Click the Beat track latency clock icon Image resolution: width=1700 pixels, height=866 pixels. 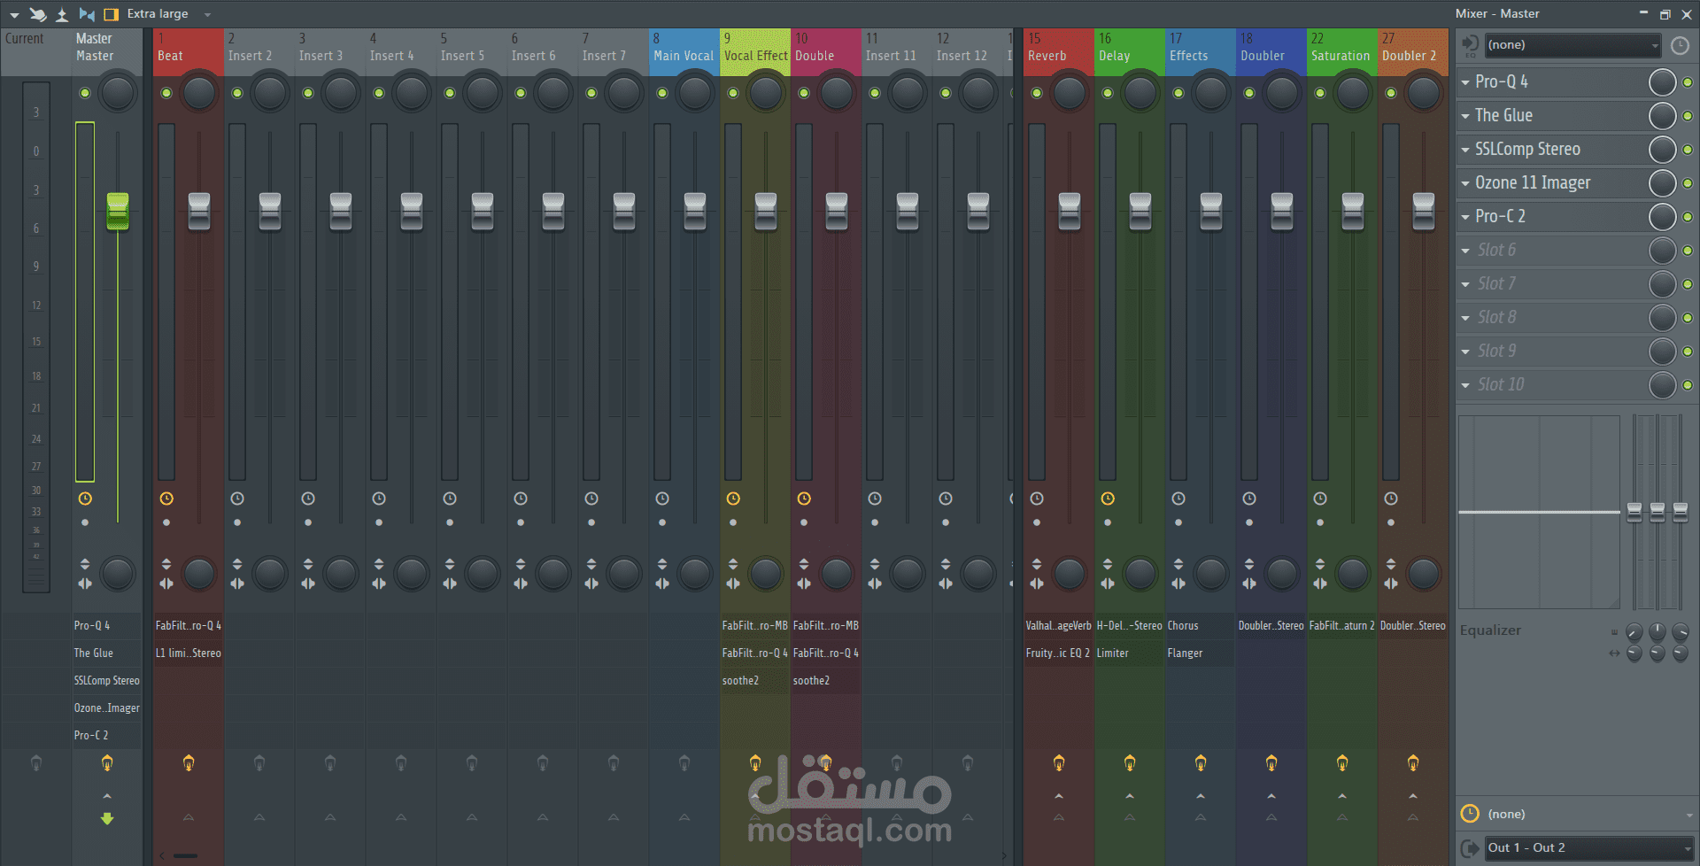point(166,499)
